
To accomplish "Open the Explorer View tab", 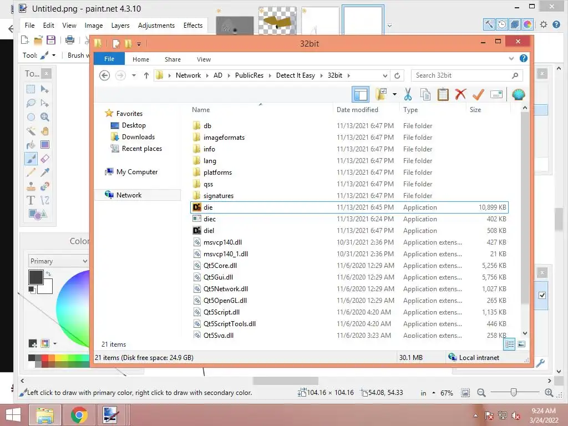I will click(x=204, y=59).
